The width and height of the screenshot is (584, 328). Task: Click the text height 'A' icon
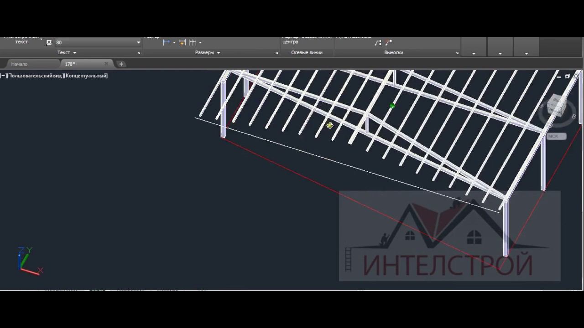coord(49,42)
